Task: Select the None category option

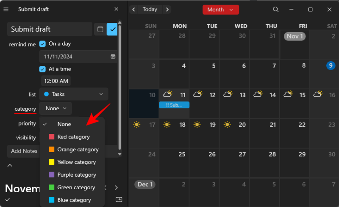Action: [64, 124]
